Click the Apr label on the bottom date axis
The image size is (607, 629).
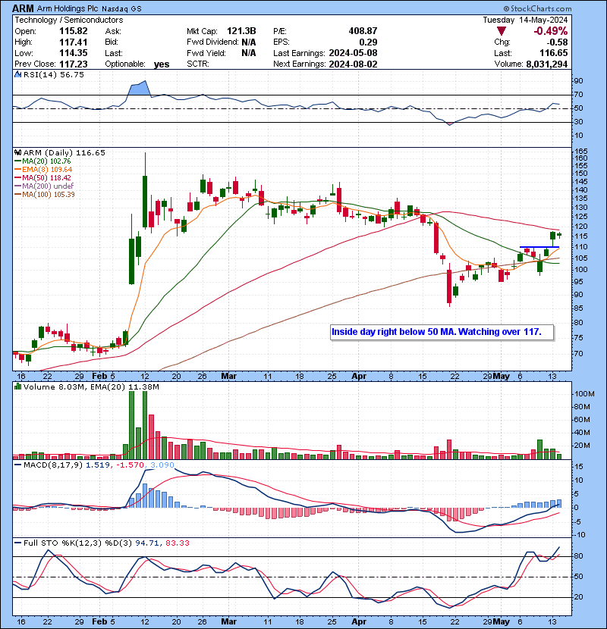359,621
